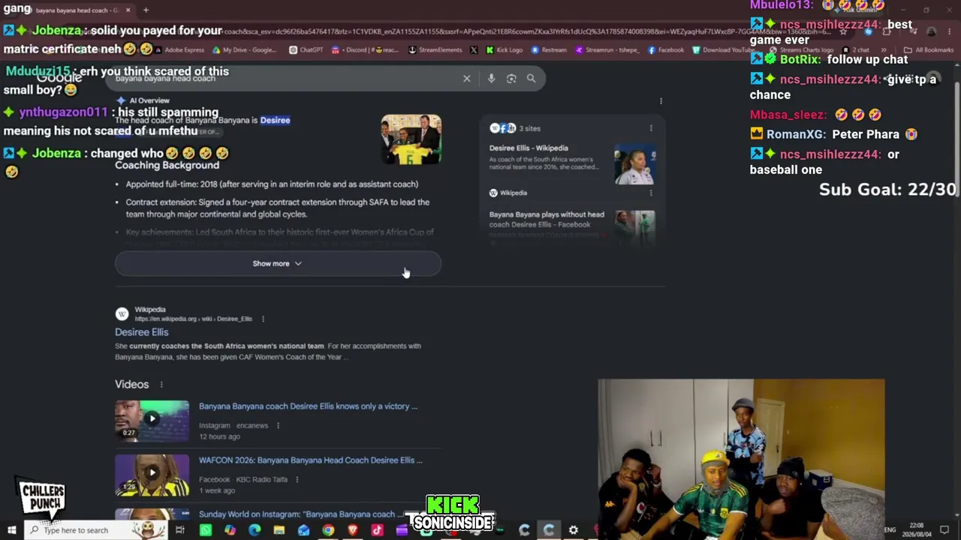The image size is (961, 540).
Task: Expand AI Overview with Show more
Action: pos(278,263)
